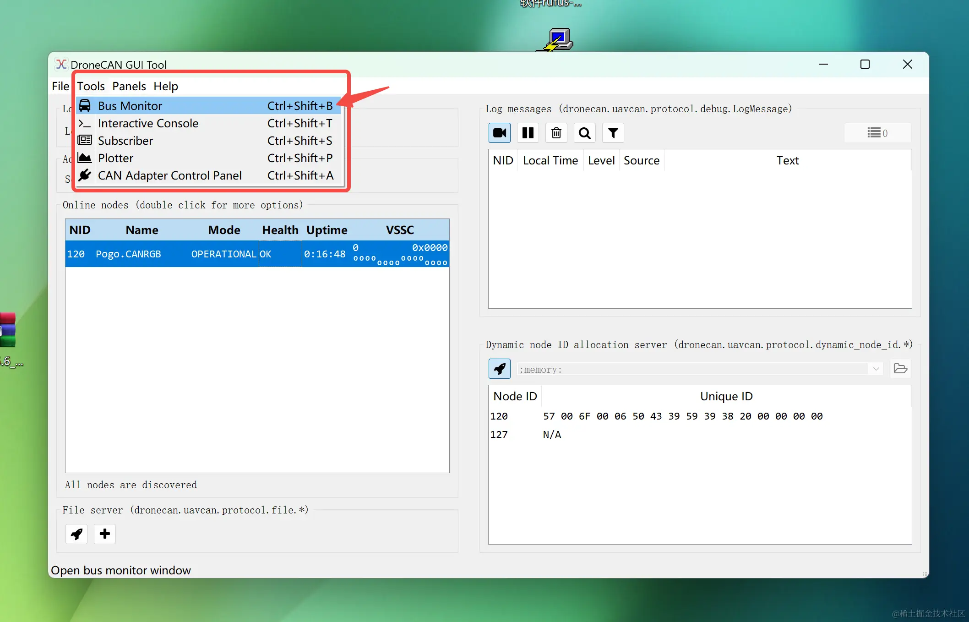This screenshot has height=622, width=969.
Task: Add file server path plus button
Action: [105, 534]
